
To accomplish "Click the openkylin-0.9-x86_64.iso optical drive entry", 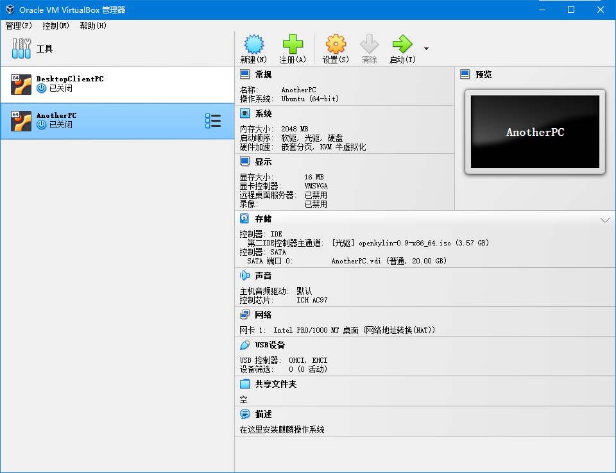I will pyautogui.click(x=410, y=243).
